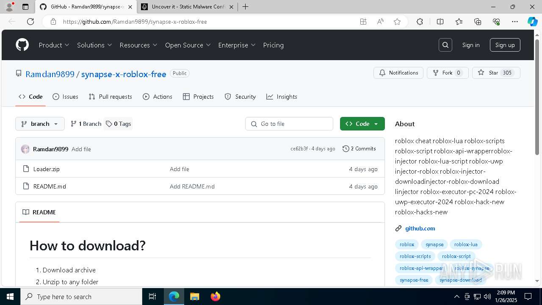Click the Read aloud icon in address bar
Viewport: 542px width, 305px height.
[380, 22]
